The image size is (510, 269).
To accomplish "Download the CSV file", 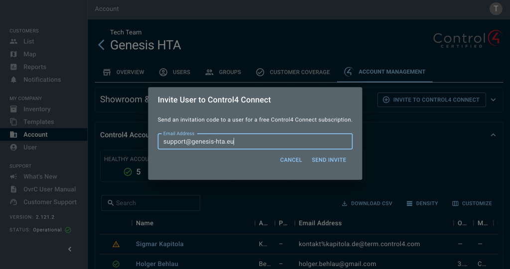I will 367,203.
